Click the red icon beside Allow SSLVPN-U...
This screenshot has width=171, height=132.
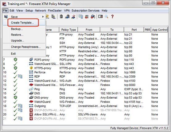click(x=31, y=114)
